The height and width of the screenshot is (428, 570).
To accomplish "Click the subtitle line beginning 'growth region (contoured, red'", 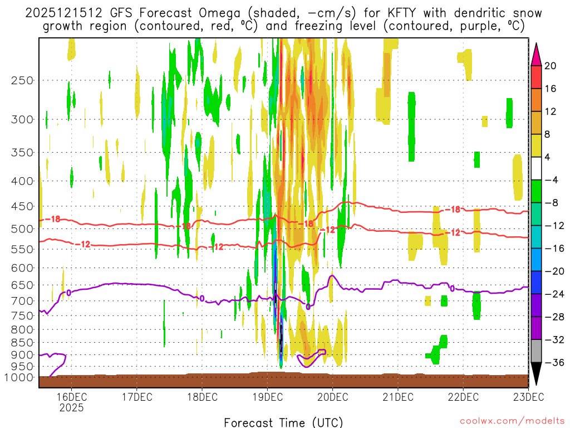I will 283,26.
